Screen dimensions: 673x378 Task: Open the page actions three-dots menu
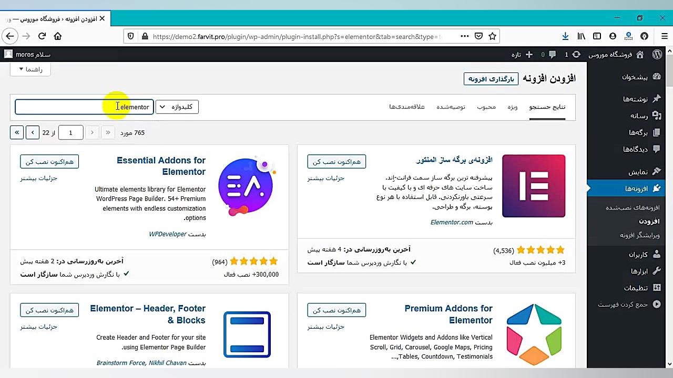coord(465,36)
